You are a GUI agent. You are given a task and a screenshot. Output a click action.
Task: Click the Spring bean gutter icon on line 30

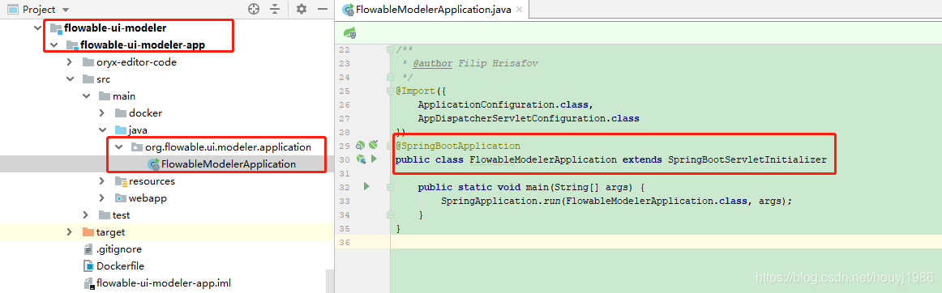[x=361, y=159]
